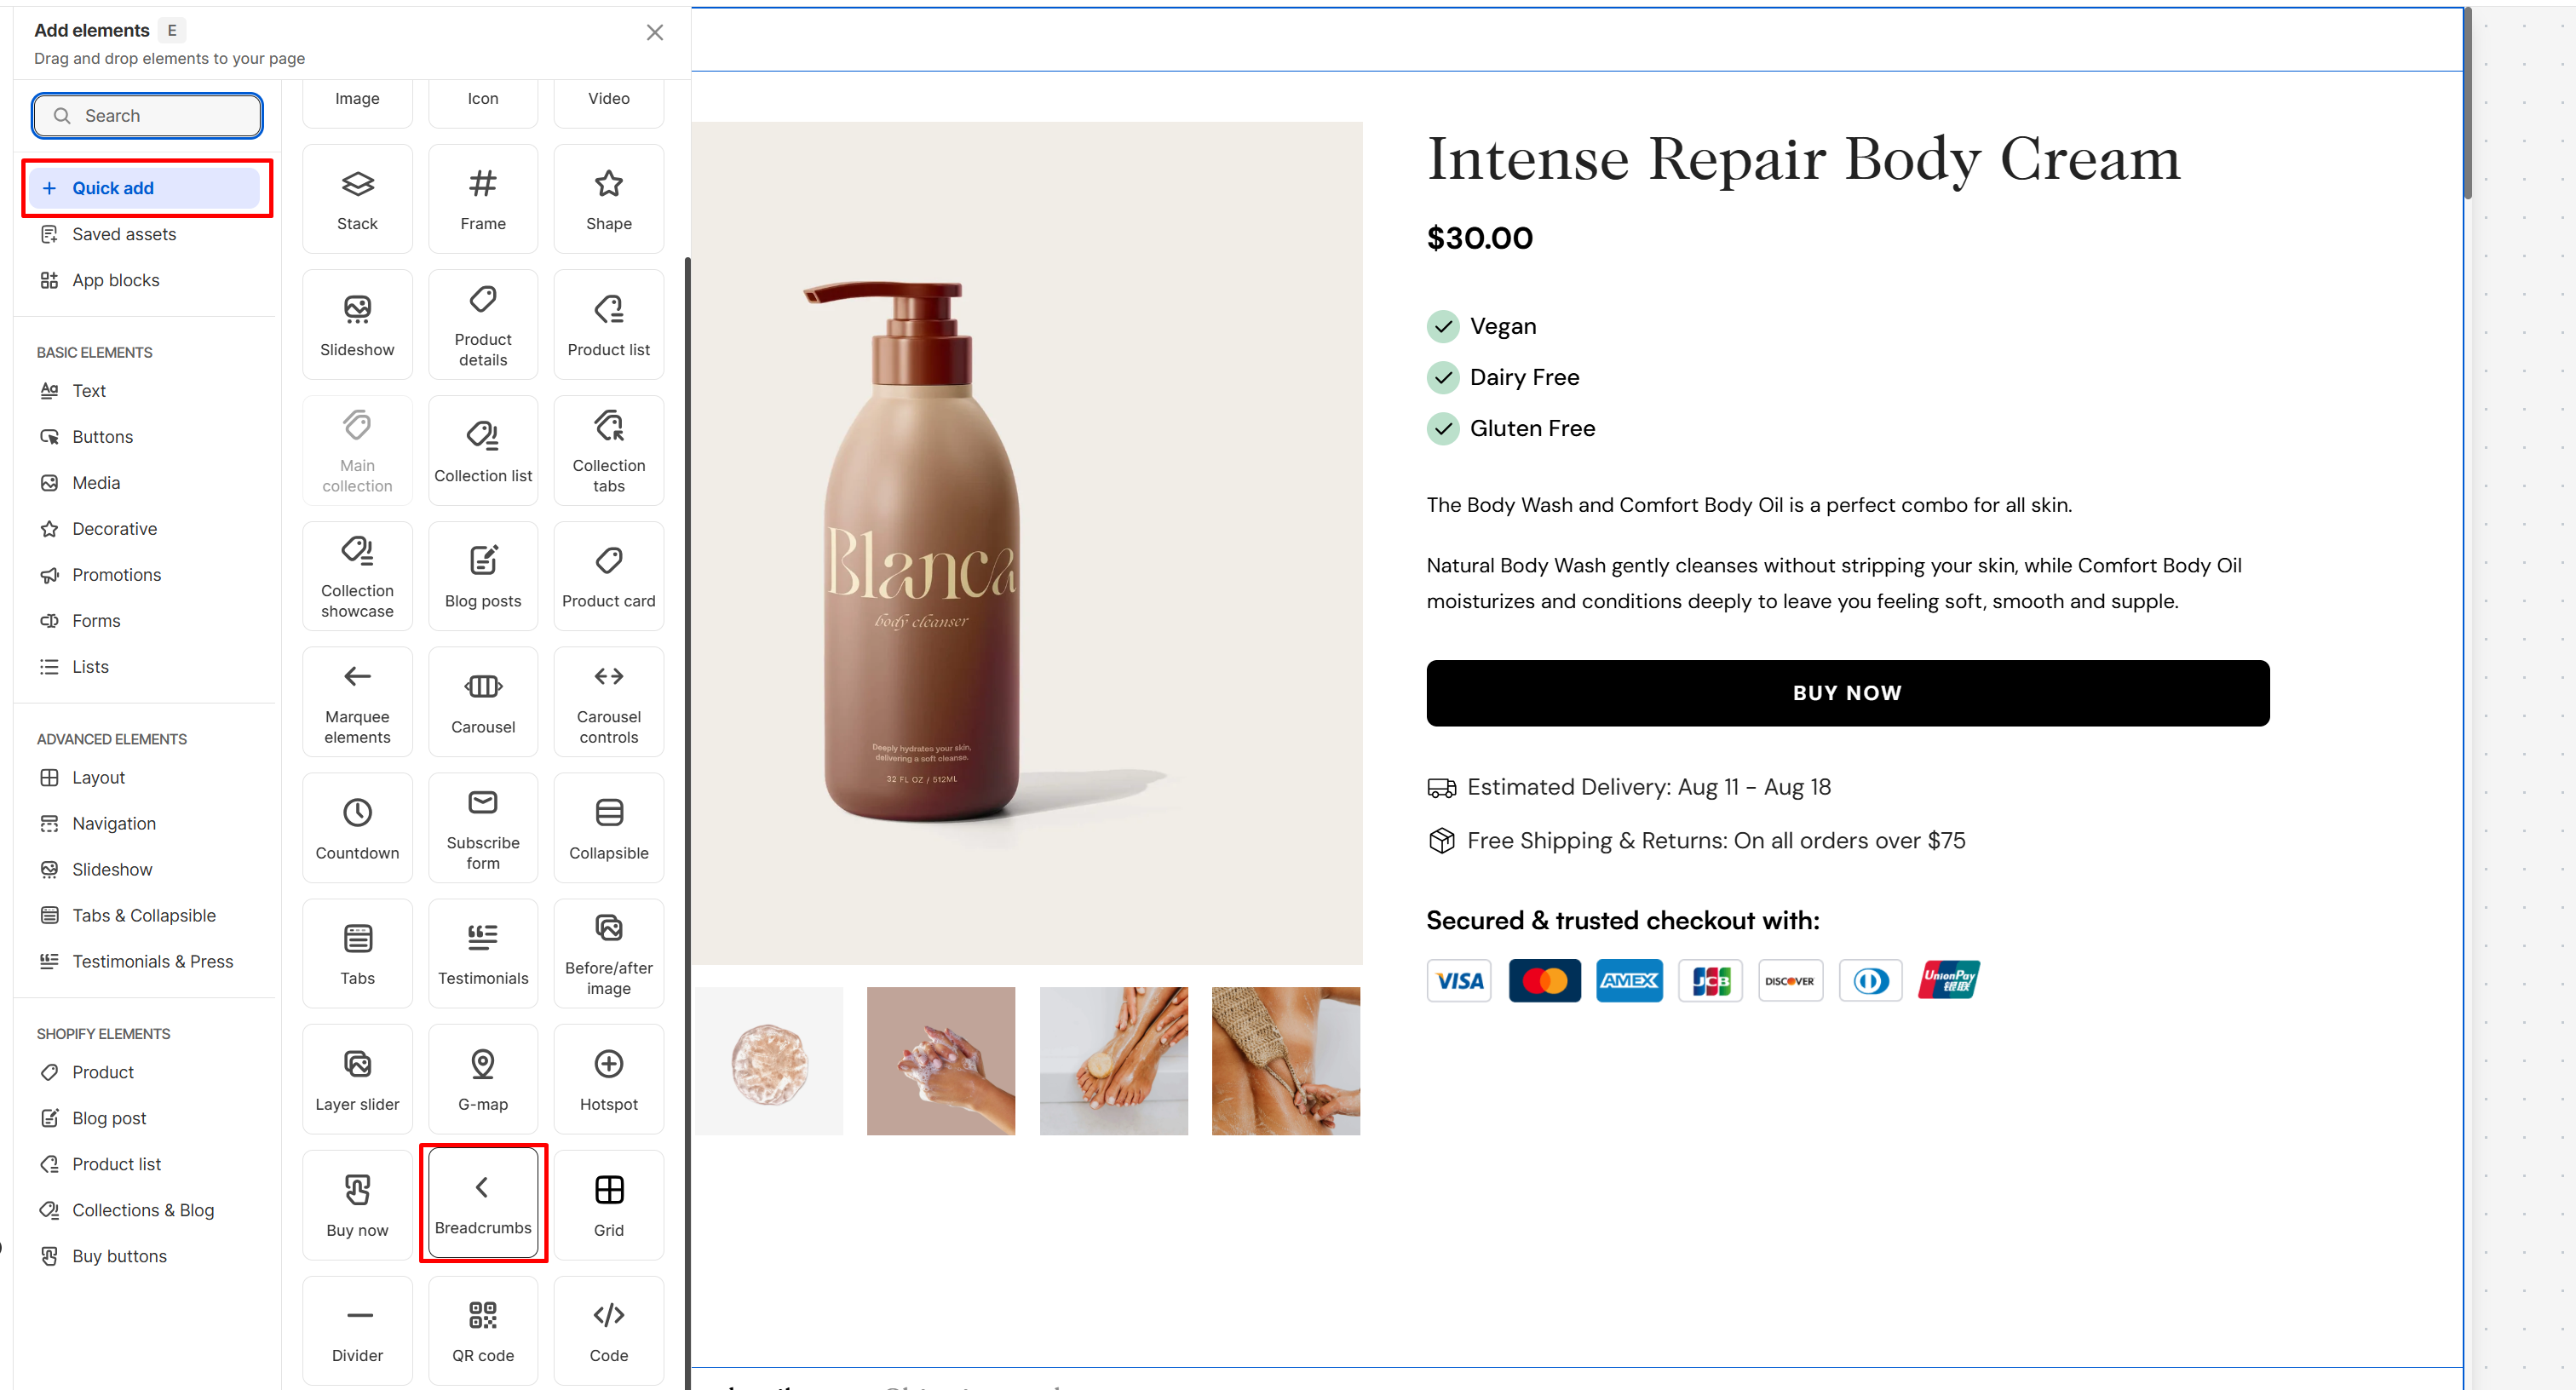This screenshot has height=1390, width=2576.
Task: Select the Grid element
Action: pyautogui.click(x=609, y=1205)
